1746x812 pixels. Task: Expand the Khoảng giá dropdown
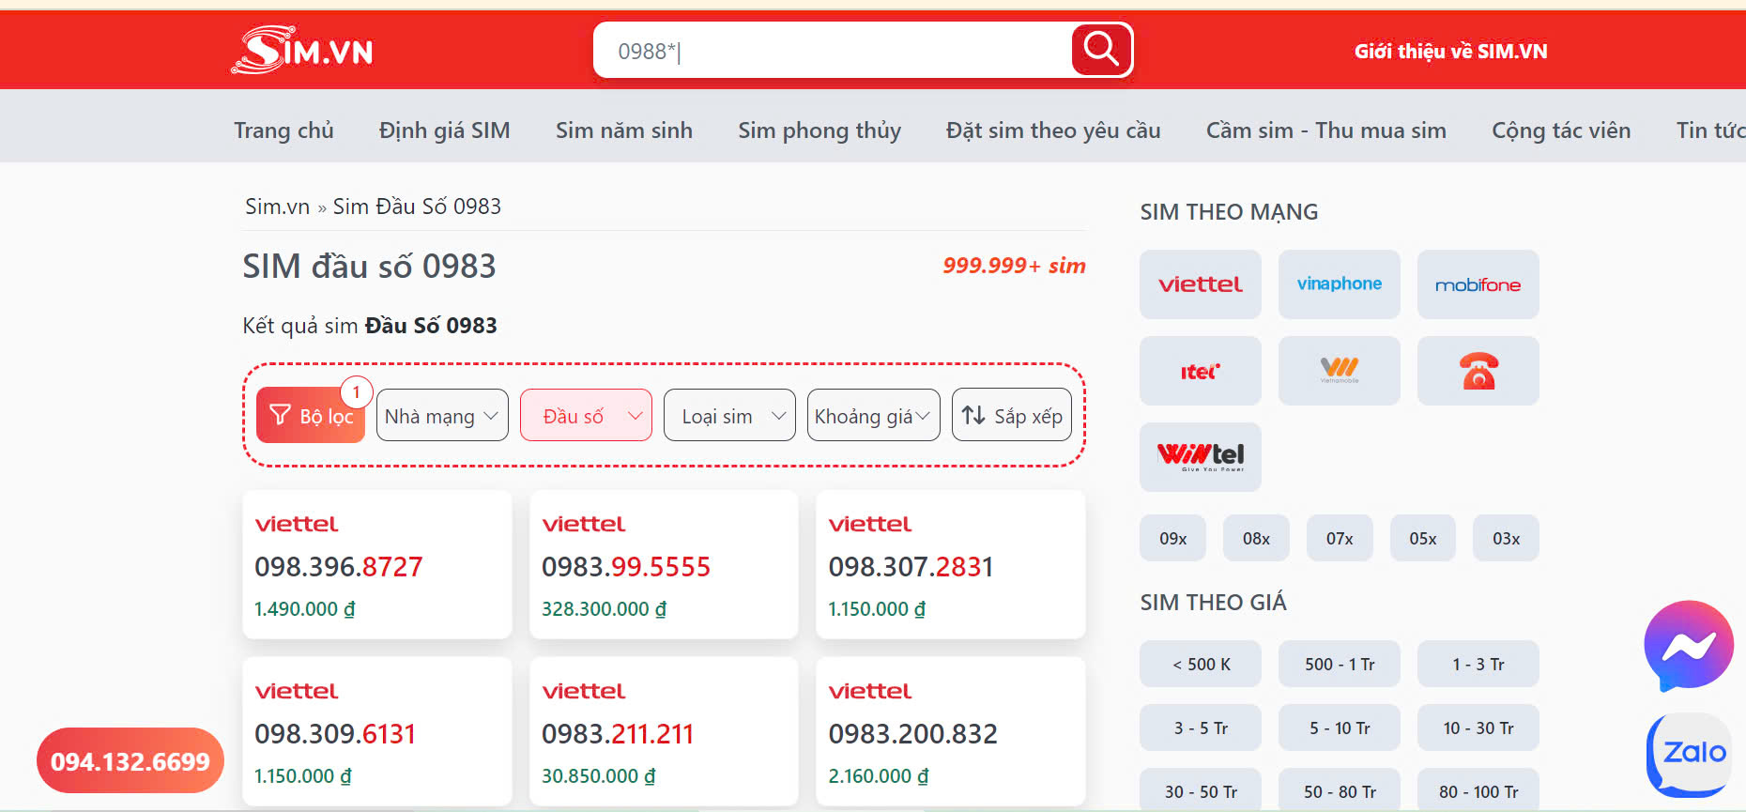(x=873, y=416)
